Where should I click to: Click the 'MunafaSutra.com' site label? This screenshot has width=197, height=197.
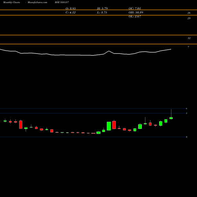[37, 2]
